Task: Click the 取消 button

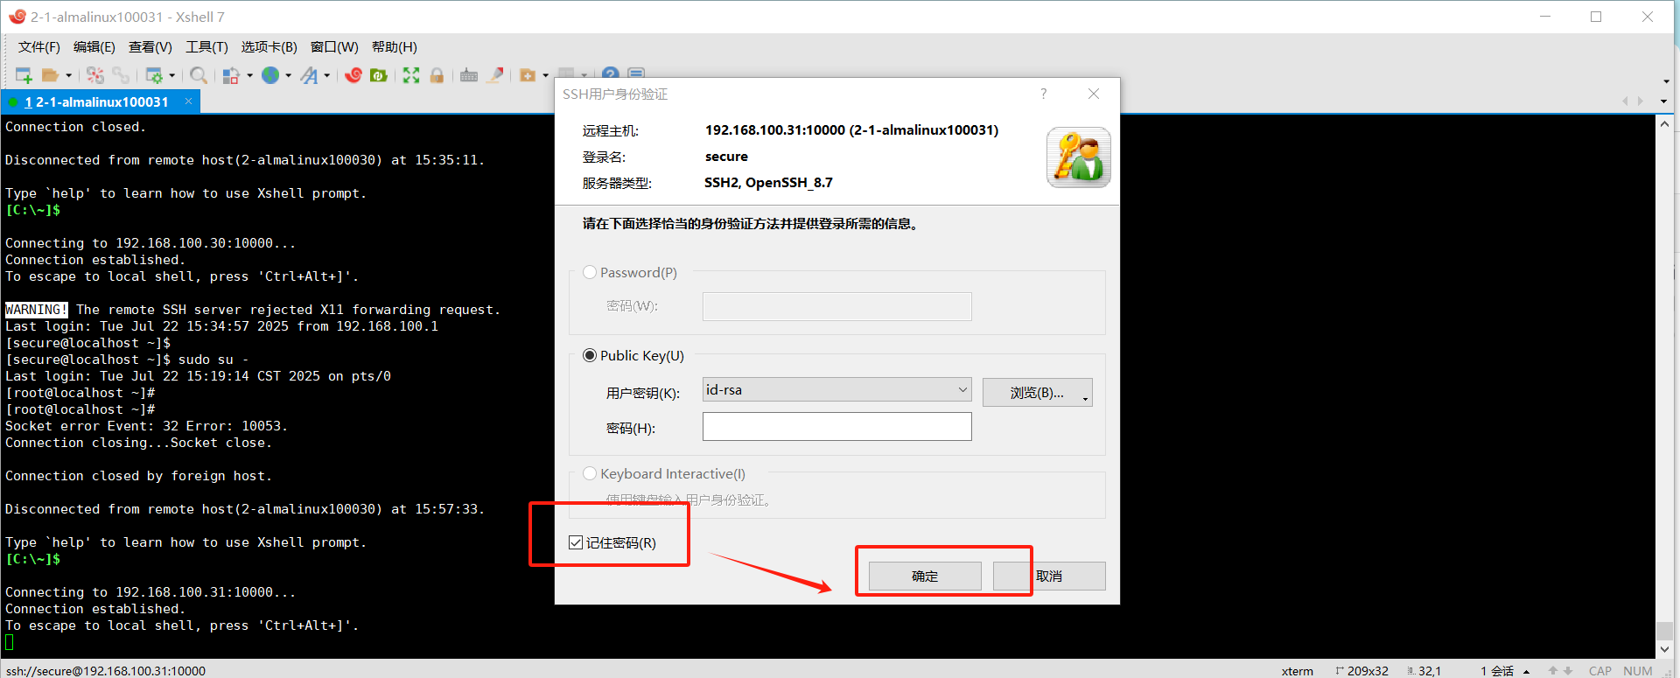Action: tap(1049, 576)
